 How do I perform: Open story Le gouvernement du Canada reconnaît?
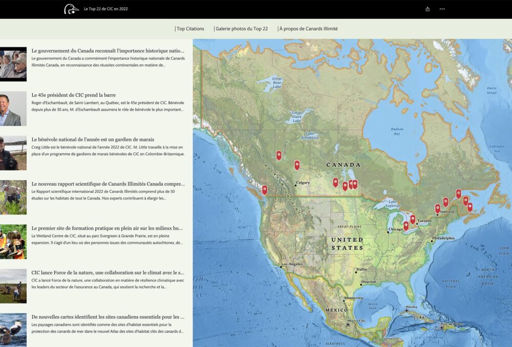108,51
